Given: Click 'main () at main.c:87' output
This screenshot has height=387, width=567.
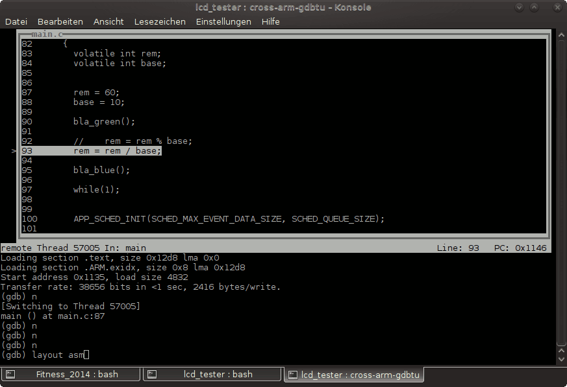Looking at the screenshot, I should click(x=53, y=316).
